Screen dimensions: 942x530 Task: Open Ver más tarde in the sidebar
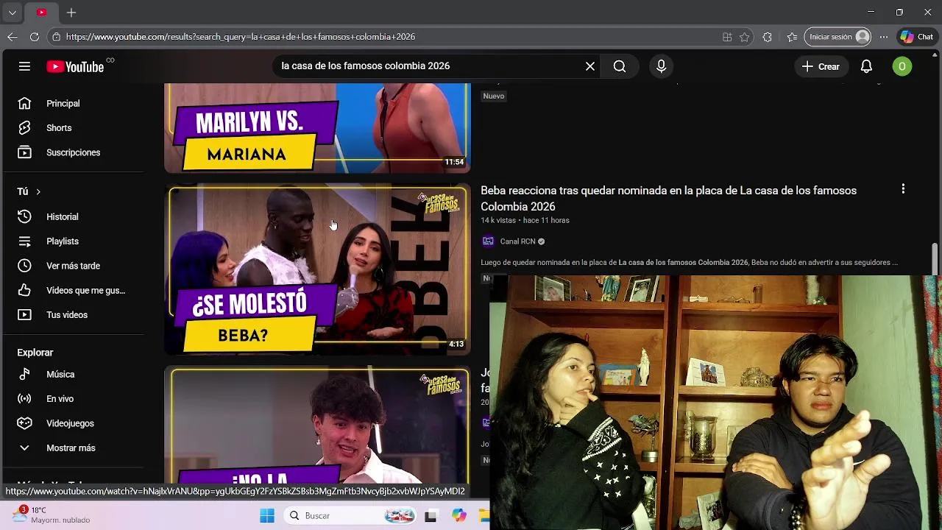tap(74, 266)
